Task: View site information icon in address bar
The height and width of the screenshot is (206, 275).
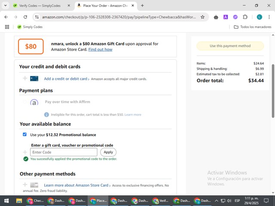Action: [x=37, y=17]
